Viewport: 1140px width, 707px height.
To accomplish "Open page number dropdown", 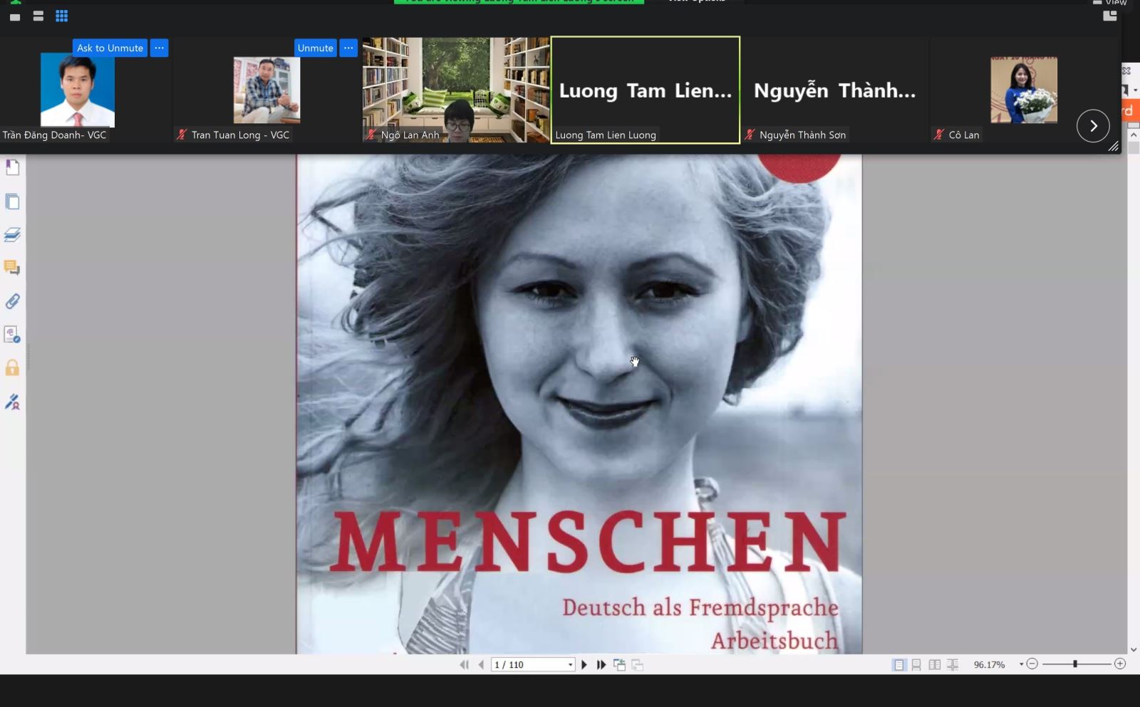I will pyautogui.click(x=570, y=665).
